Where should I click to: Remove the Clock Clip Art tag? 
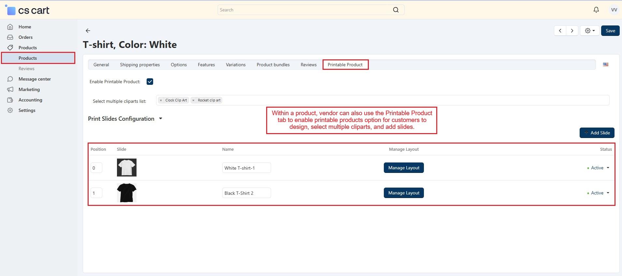coord(161,100)
